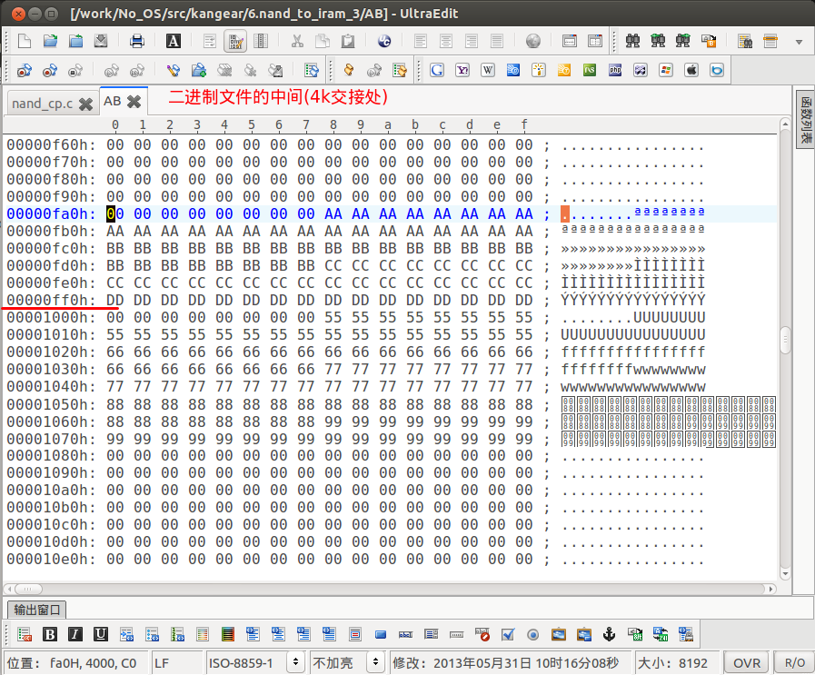Screen dimensions: 815x675
Task: Toggle hex edit mode toolbar button
Action: click(235, 41)
